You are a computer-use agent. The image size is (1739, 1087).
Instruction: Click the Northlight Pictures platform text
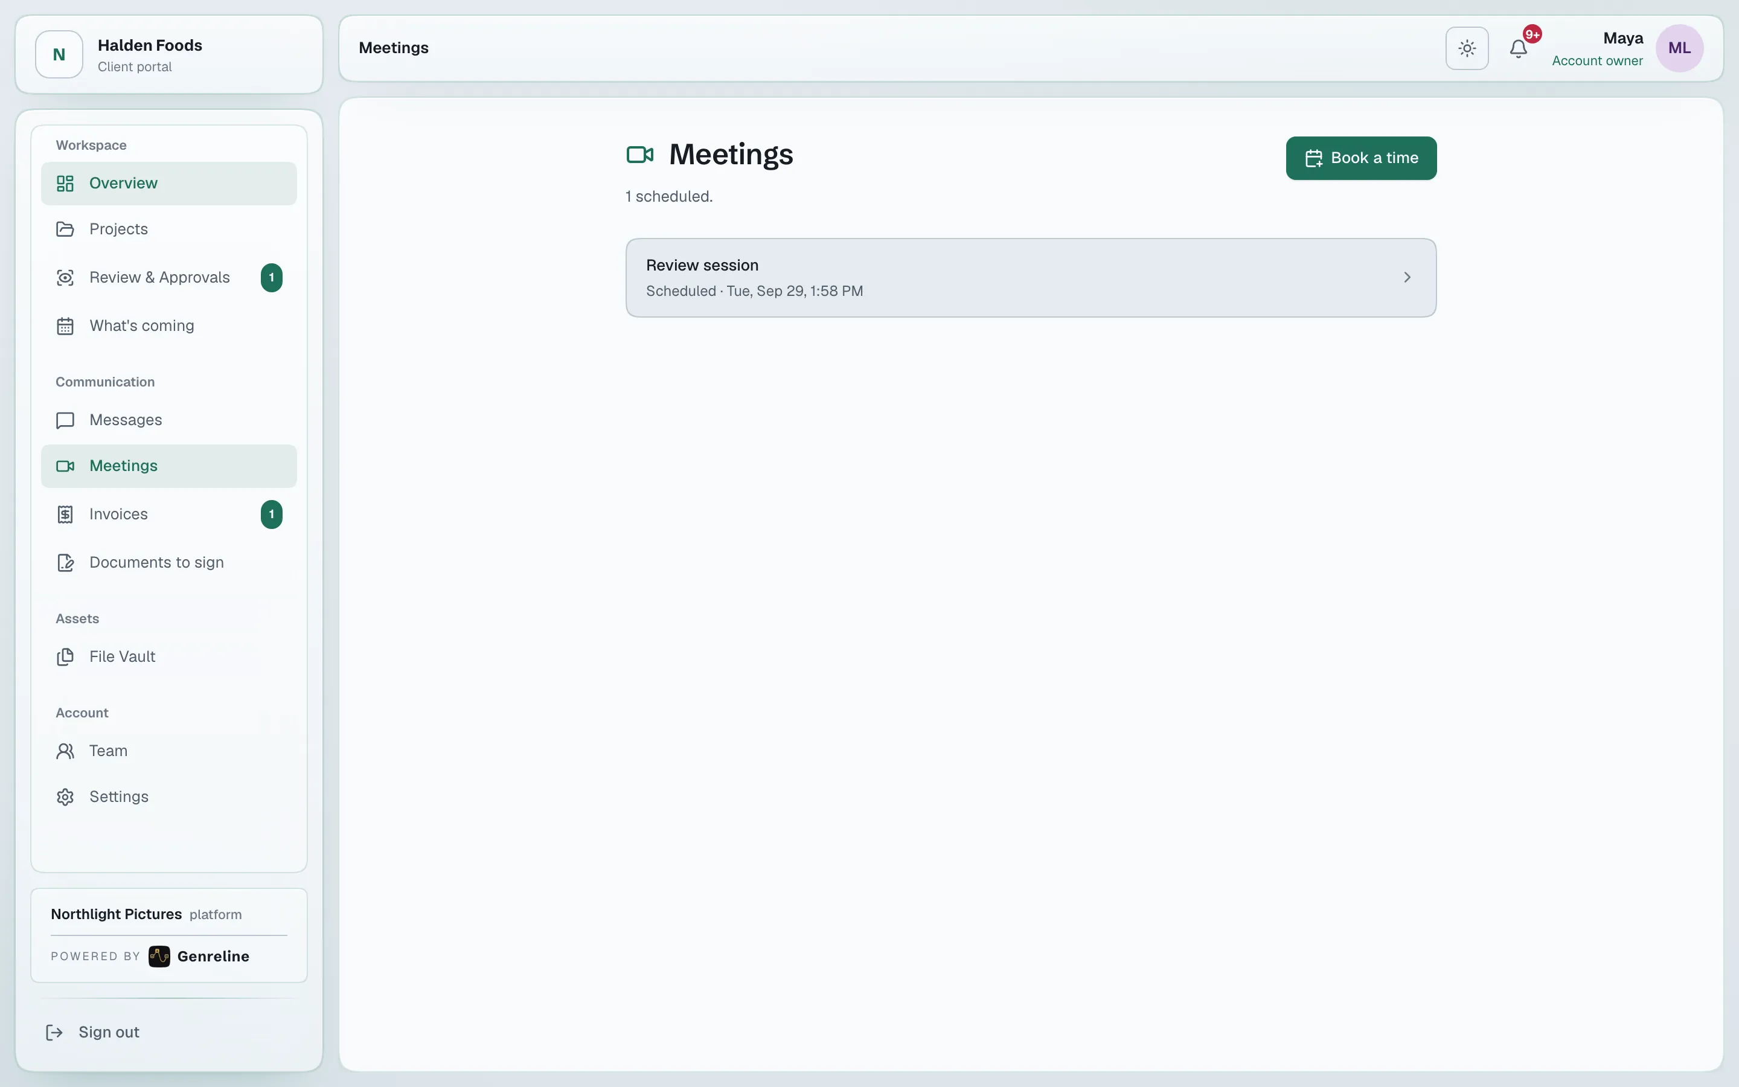(x=147, y=914)
